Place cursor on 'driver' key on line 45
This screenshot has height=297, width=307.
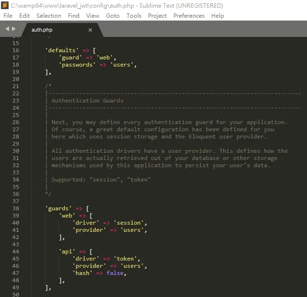click(x=86, y=259)
